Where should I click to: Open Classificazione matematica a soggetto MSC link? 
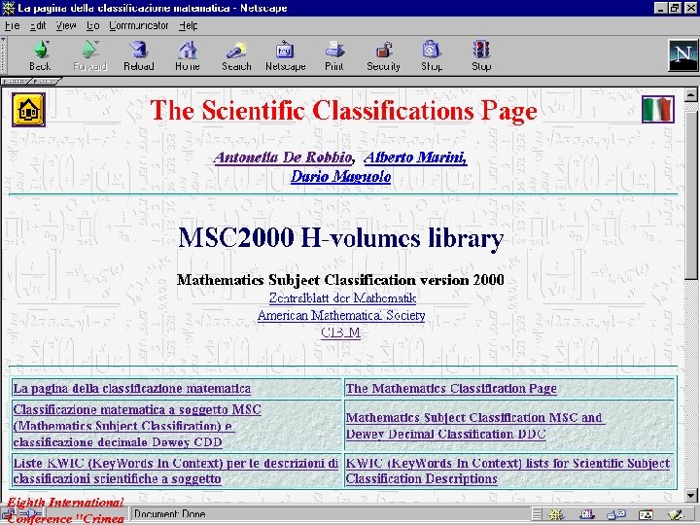pyautogui.click(x=137, y=426)
